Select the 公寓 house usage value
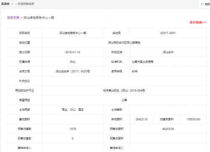 pos(124,100)
